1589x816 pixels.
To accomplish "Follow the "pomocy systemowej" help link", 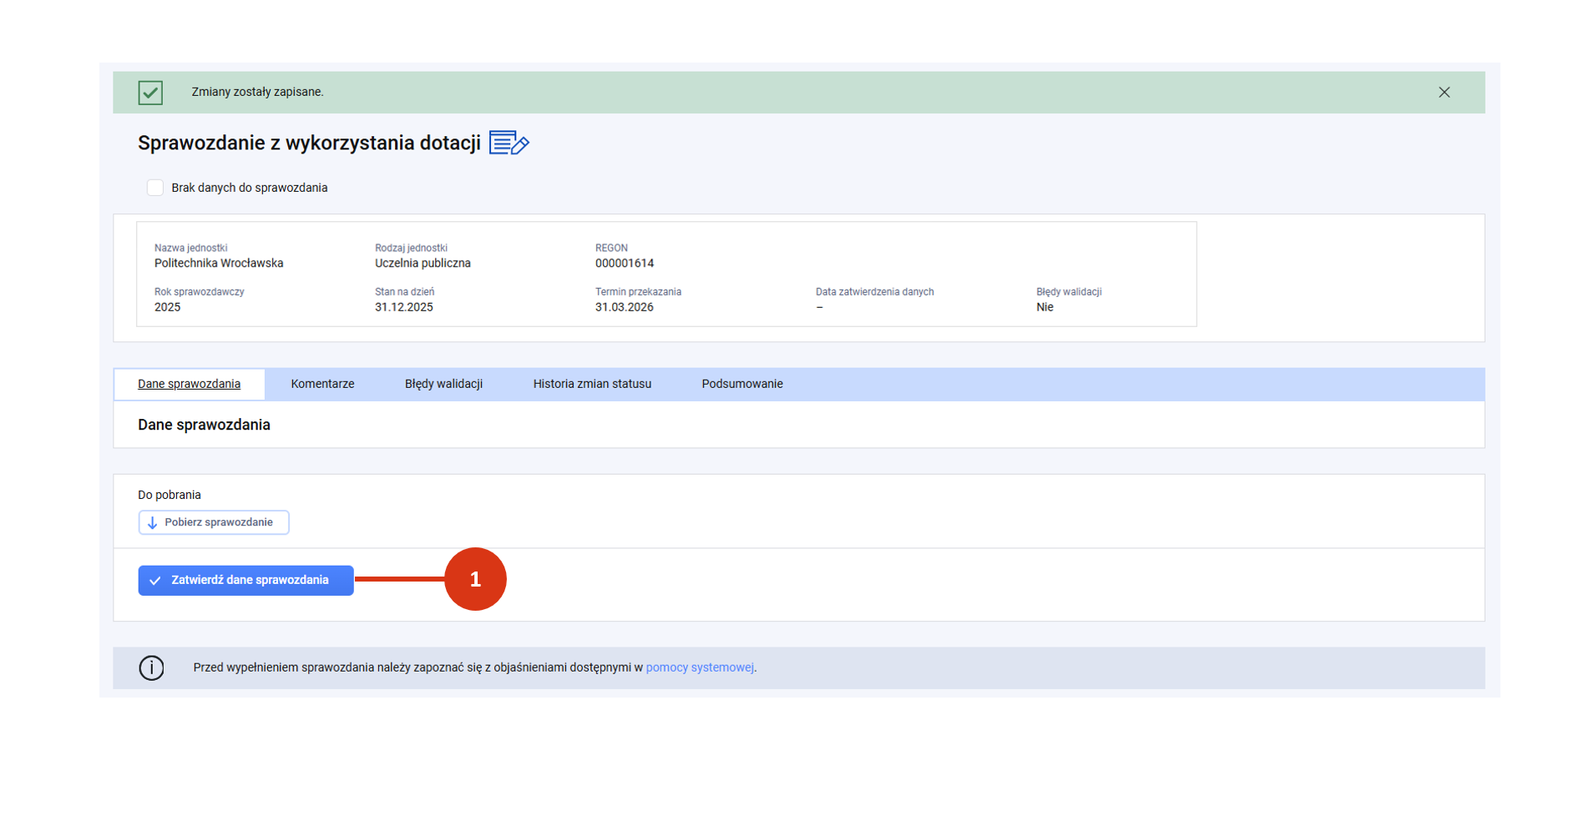I will [699, 667].
